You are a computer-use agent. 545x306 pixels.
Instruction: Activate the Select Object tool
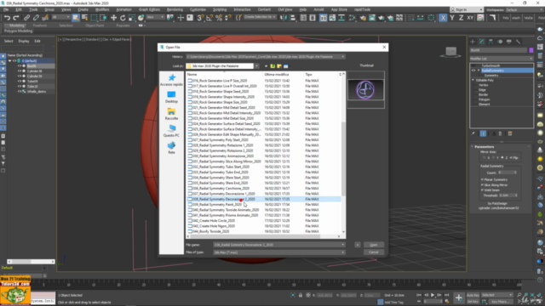click(76, 17)
